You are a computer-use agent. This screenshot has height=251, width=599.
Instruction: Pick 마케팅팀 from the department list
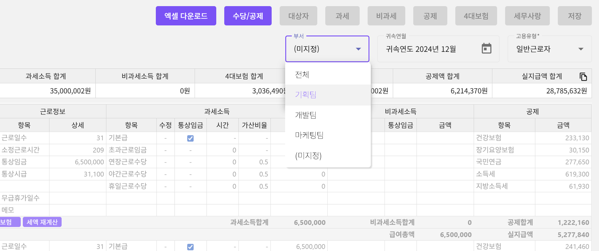click(309, 135)
